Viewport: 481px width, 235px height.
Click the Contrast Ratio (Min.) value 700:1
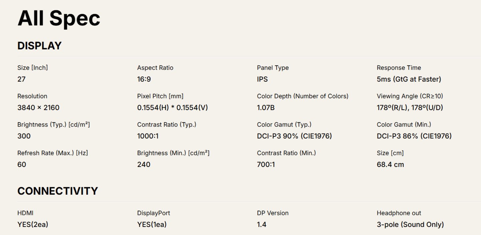pos(266,164)
